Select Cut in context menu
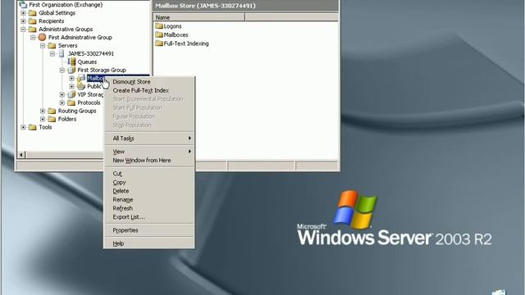The height and width of the screenshot is (295, 525). (149, 174)
